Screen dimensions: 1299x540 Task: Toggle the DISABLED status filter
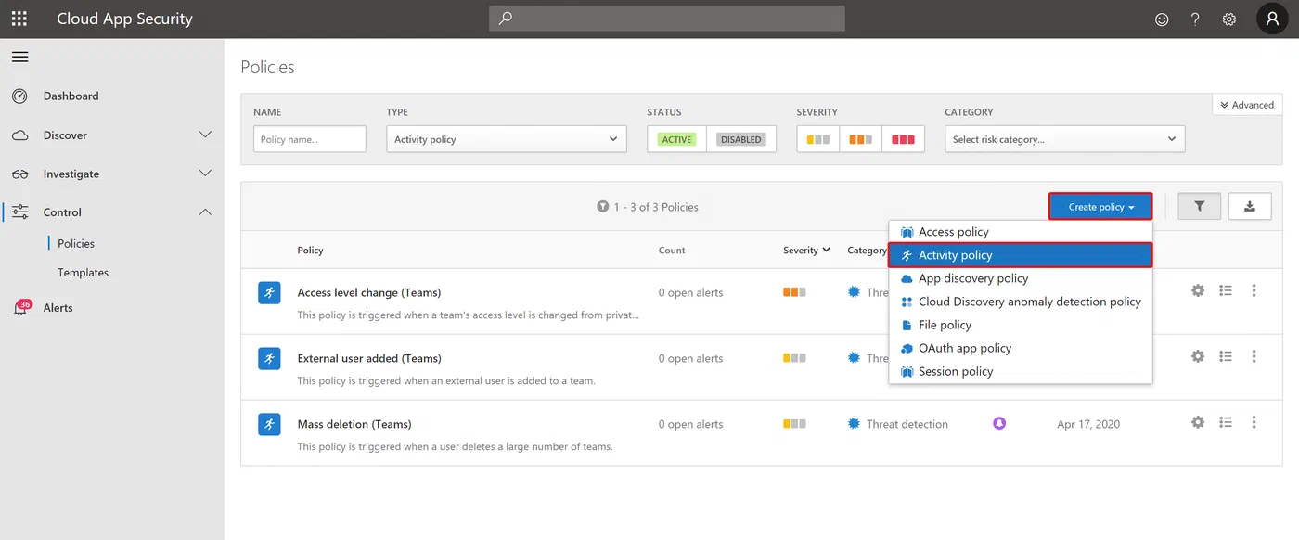point(741,139)
